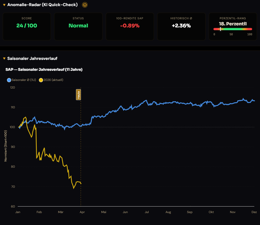Click the Anomalie-Radar (KI Quick-Check) heading
This screenshot has height=225, width=260.
click(x=43, y=5)
